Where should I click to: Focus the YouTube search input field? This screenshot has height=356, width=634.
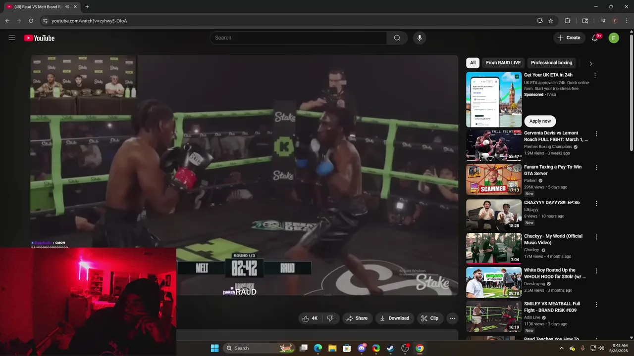(298, 38)
